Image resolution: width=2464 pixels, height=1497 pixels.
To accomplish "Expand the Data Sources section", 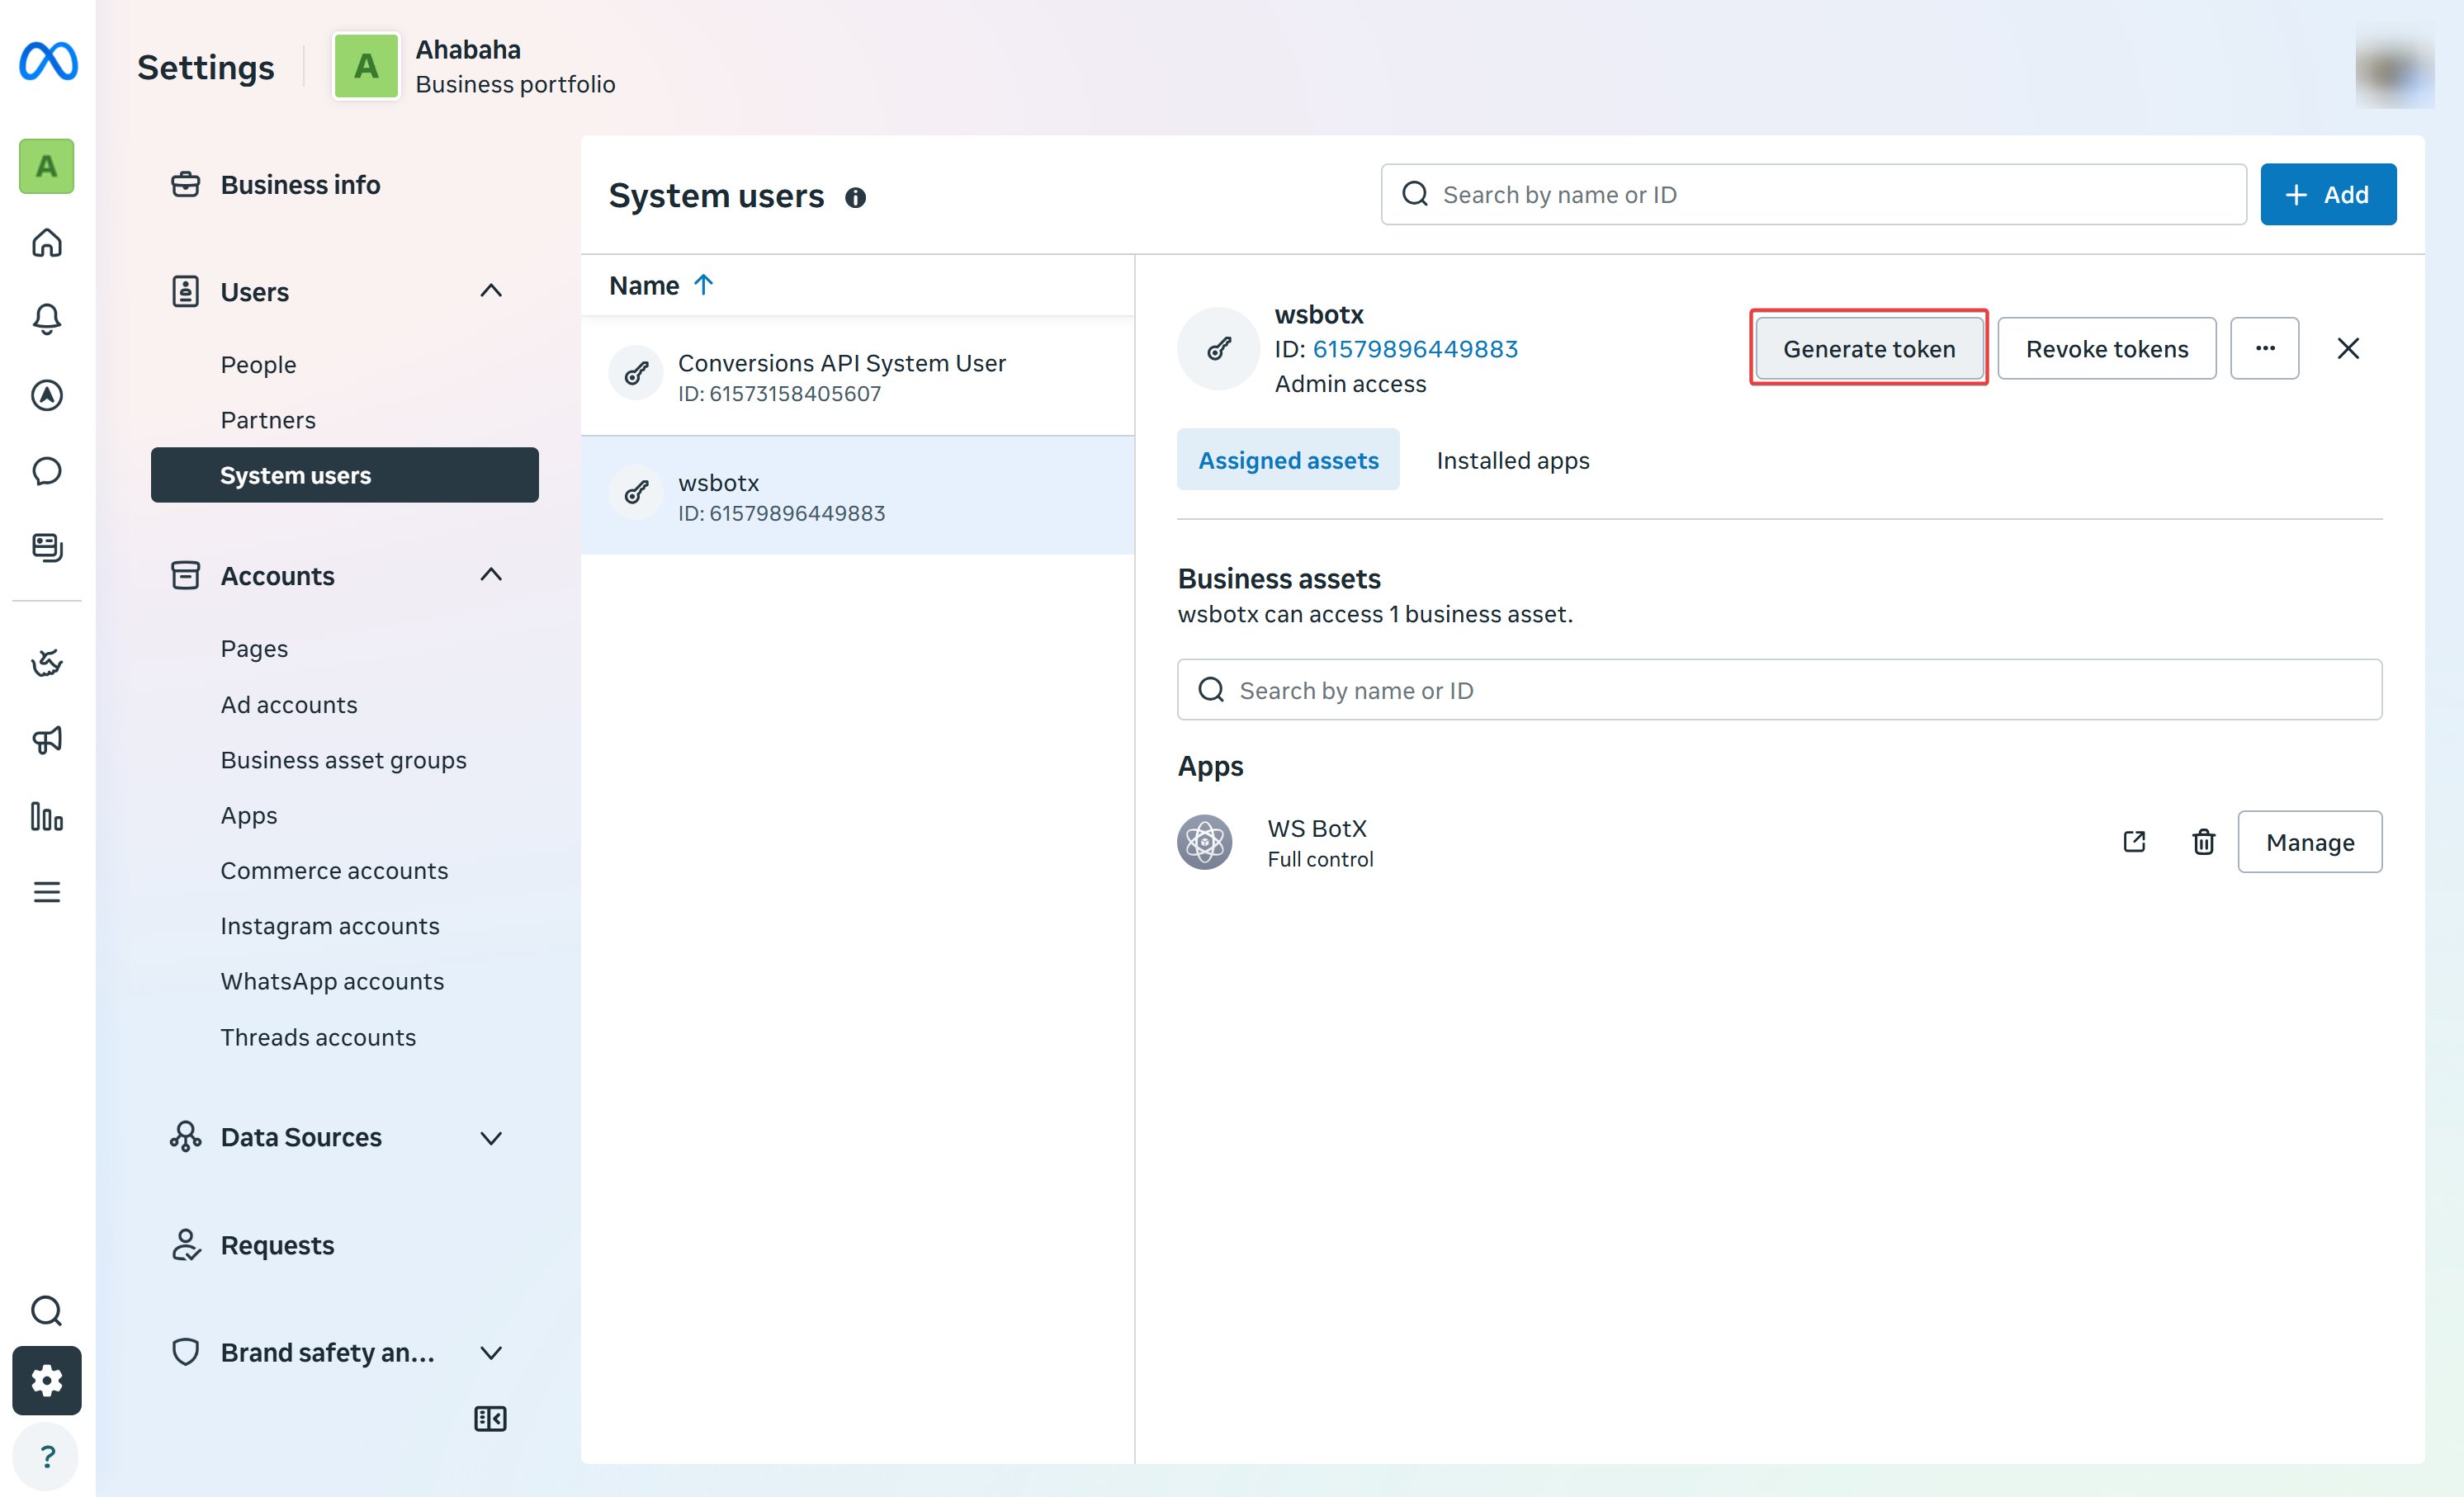I will tap(490, 1138).
